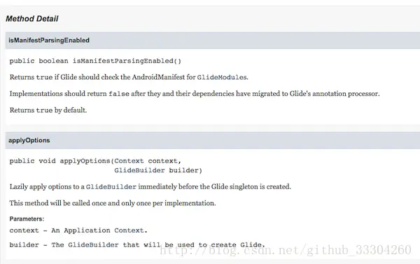
Task: Select the isManifestParsingEnabled section header
Action: [212, 41]
